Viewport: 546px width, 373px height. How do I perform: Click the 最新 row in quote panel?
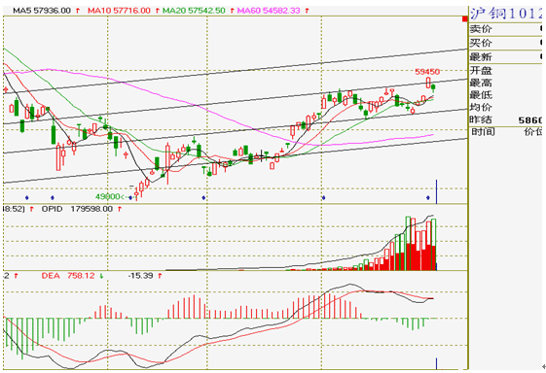click(x=506, y=56)
